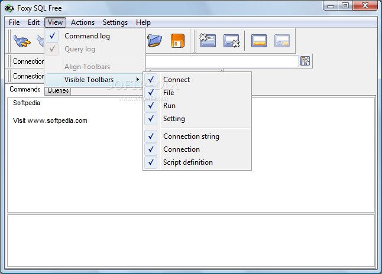The height and width of the screenshot is (274, 382).
Task: Click the clear query log icon
Action: pyautogui.click(x=231, y=41)
